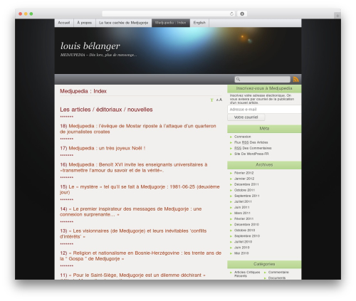Click the Connexion link under Méta
The height and width of the screenshot is (301, 356).
[x=242, y=137]
